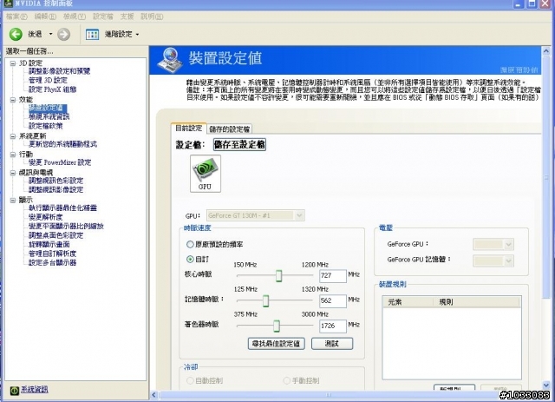
Task: Select 設定檔政策 in task tree
Action: point(46,126)
